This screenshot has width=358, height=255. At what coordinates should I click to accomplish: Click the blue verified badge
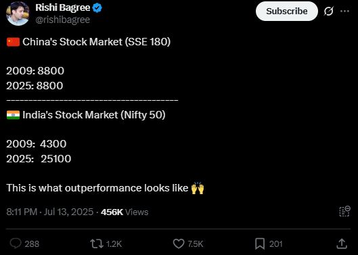[x=97, y=8]
